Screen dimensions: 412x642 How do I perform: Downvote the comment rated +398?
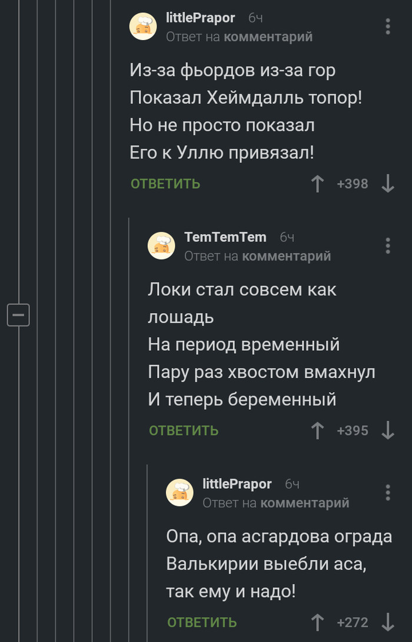(387, 184)
